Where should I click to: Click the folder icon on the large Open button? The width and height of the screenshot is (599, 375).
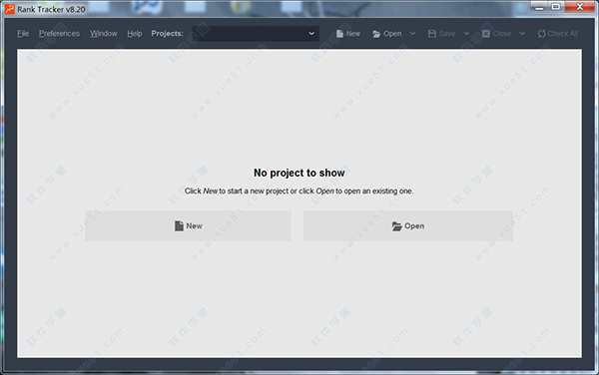click(397, 226)
